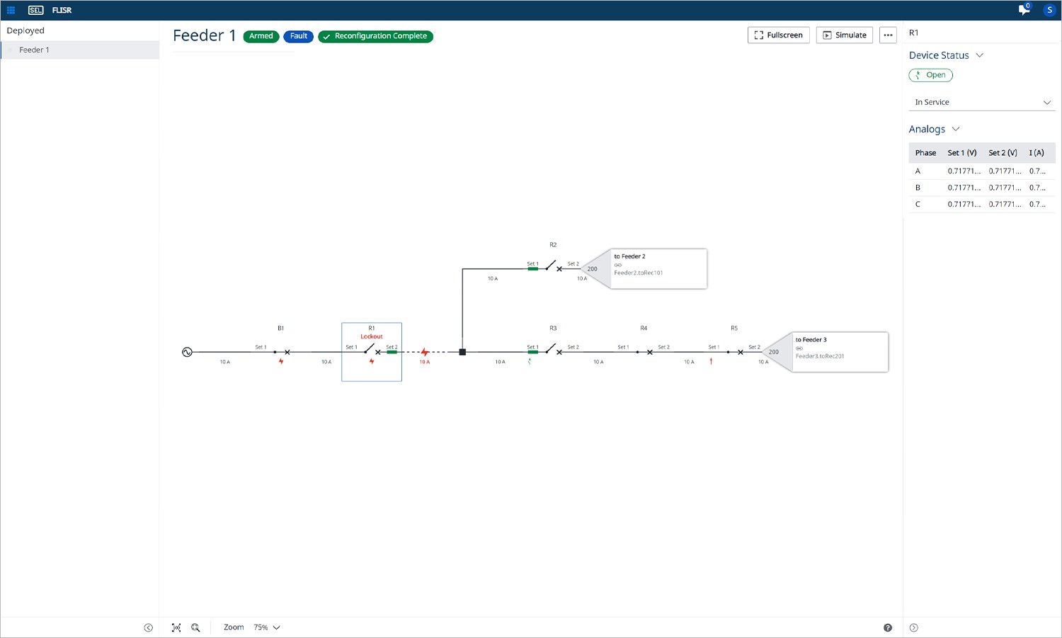Open the notifications chat icon
1062x638 pixels.
coord(1024,10)
